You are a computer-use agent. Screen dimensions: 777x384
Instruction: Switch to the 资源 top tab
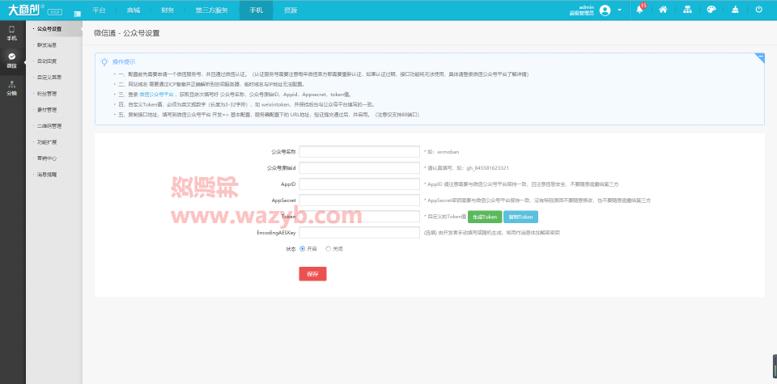[x=291, y=10]
